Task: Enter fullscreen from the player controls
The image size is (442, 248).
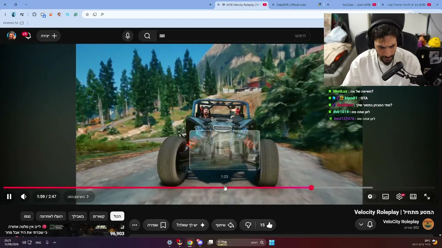Action: tap(427, 197)
